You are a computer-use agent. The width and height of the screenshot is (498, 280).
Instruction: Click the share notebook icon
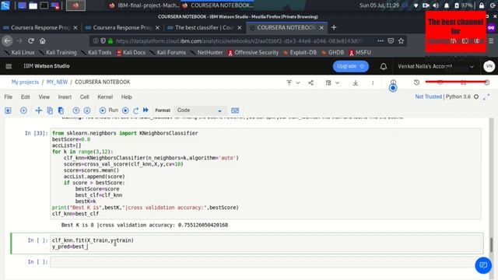(311, 83)
